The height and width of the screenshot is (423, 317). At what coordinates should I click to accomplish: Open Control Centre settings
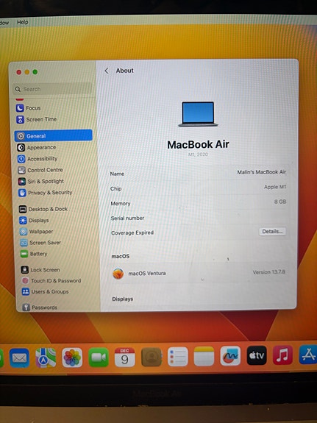click(x=40, y=170)
